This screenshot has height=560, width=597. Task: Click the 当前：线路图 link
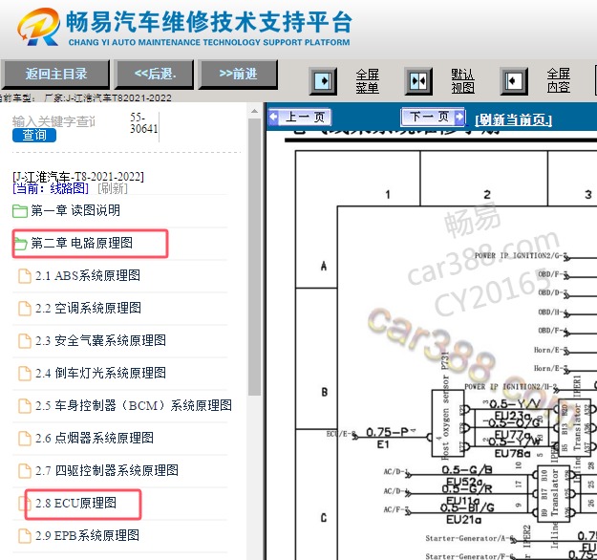point(51,188)
